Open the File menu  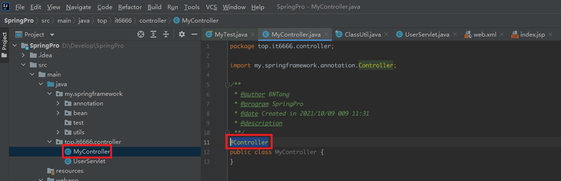pyautogui.click(x=20, y=7)
